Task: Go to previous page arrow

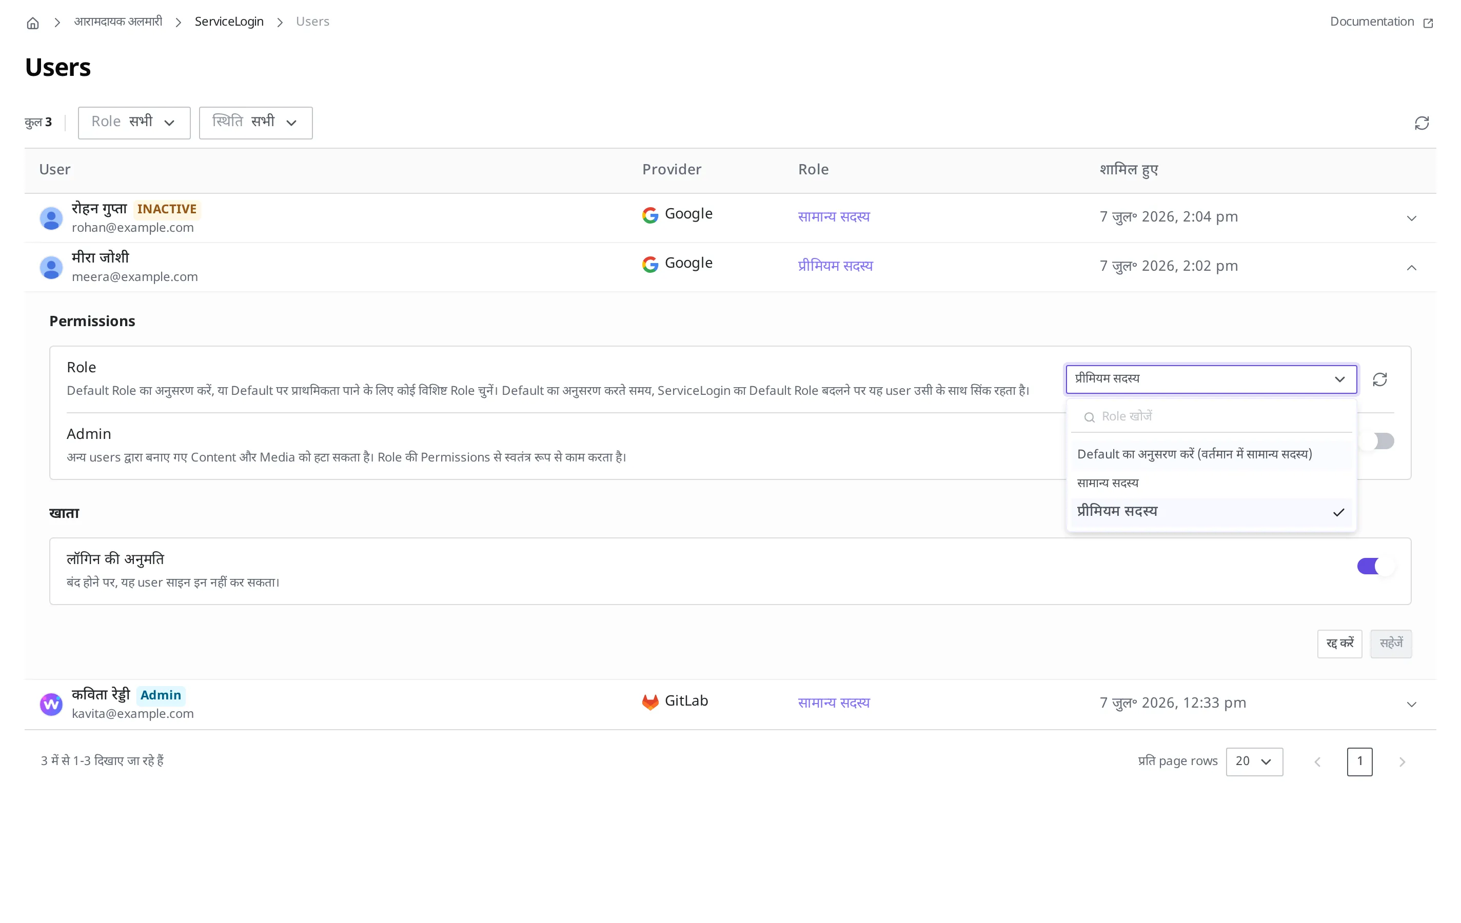Action: click(1317, 761)
